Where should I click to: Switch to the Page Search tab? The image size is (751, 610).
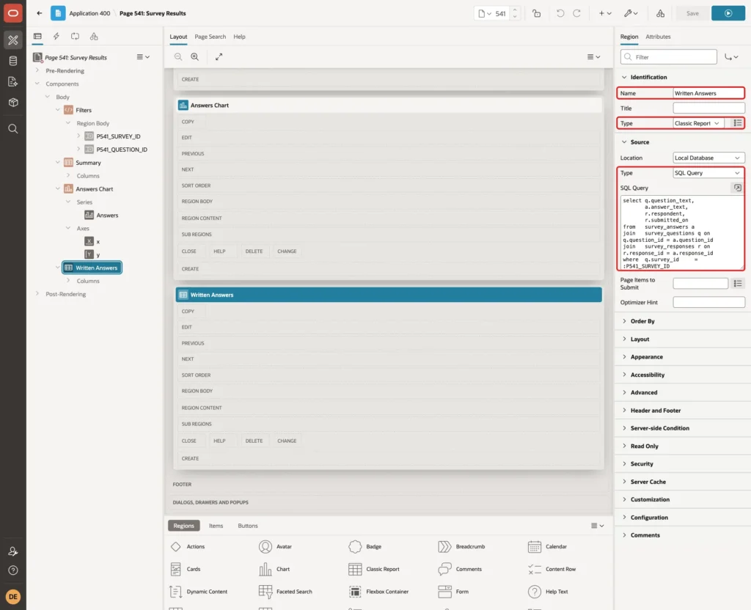pyautogui.click(x=210, y=37)
